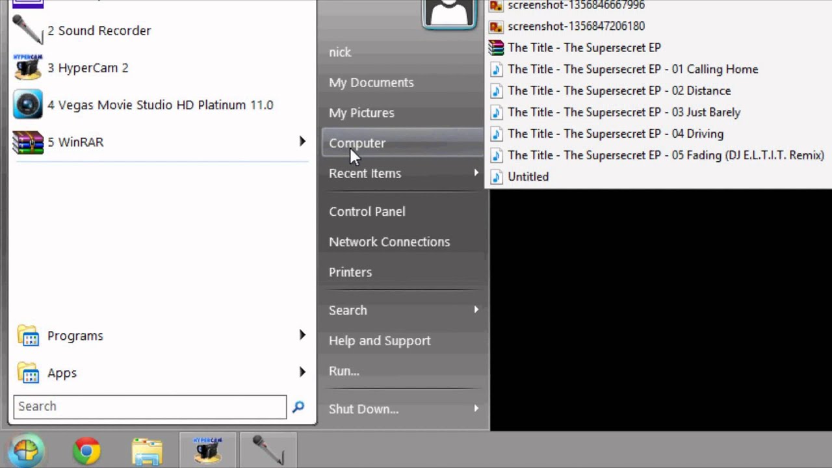
Task: Click icon of screenshot-1356847206180
Action: [x=497, y=27]
